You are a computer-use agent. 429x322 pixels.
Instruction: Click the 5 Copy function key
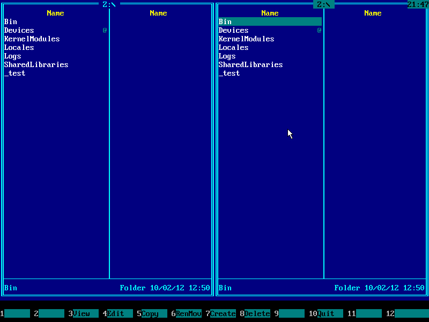point(152,313)
